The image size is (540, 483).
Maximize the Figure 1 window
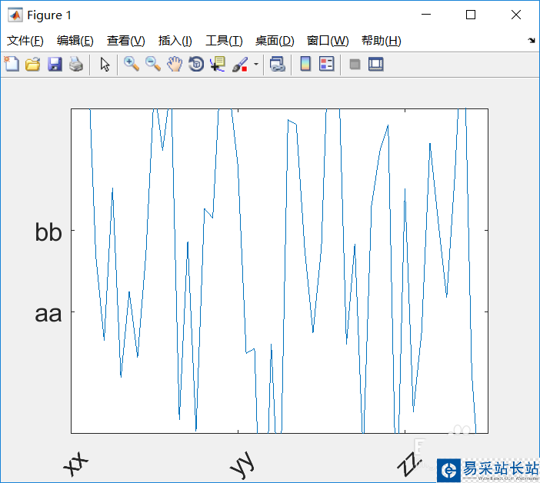[471, 15]
